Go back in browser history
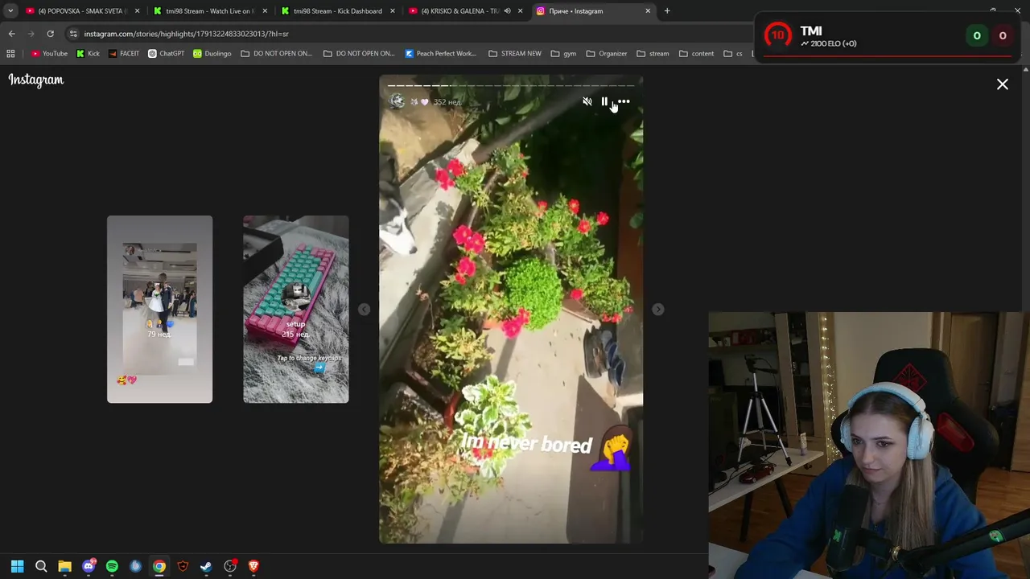 click(11, 34)
